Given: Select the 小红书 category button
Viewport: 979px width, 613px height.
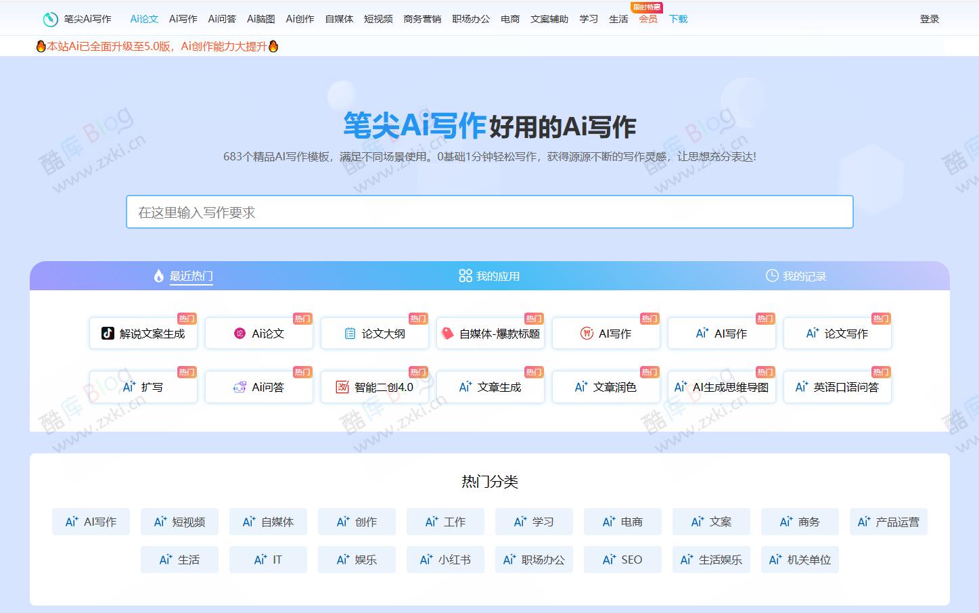Looking at the screenshot, I should coord(445,559).
